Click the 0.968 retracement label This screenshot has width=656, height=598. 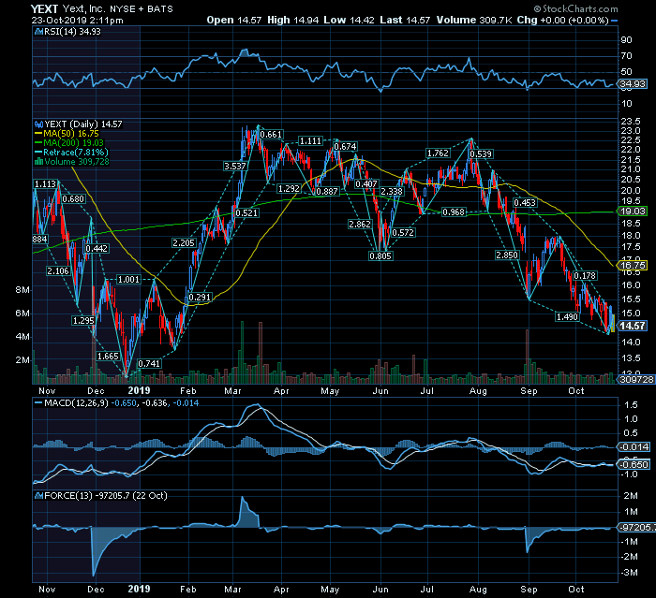click(x=454, y=212)
